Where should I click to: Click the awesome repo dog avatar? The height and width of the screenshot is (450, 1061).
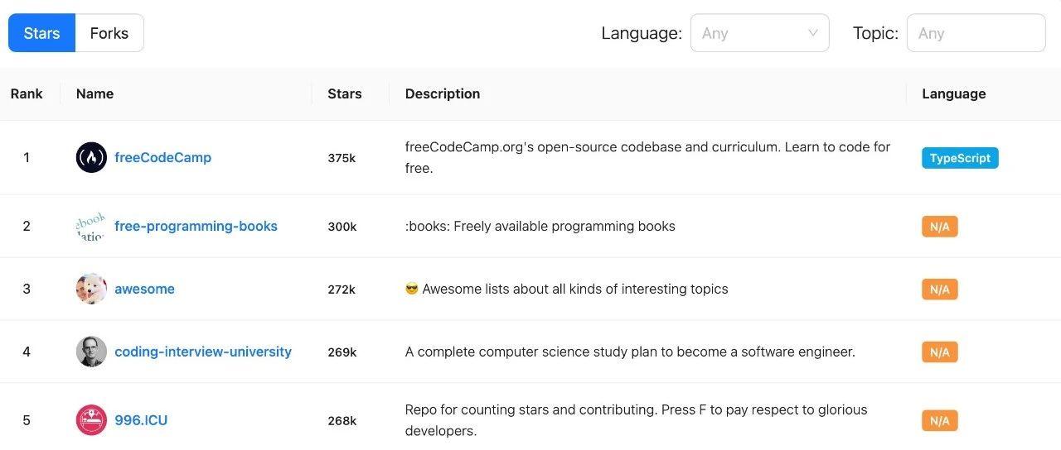pyautogui.click(x=91, y=289)
